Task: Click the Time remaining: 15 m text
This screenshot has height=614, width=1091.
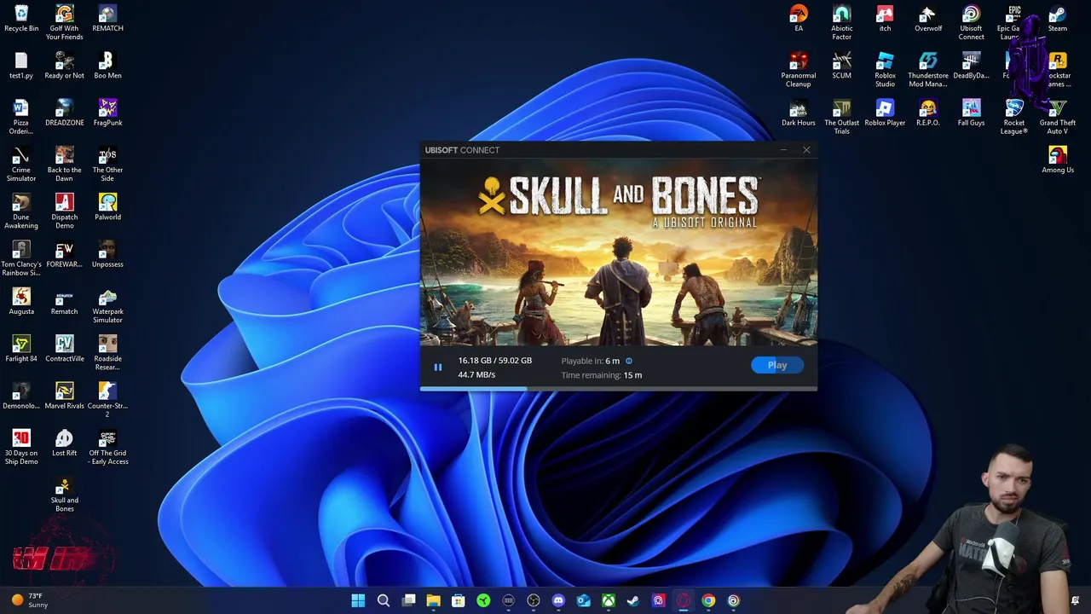Action: tap(602, 375)
